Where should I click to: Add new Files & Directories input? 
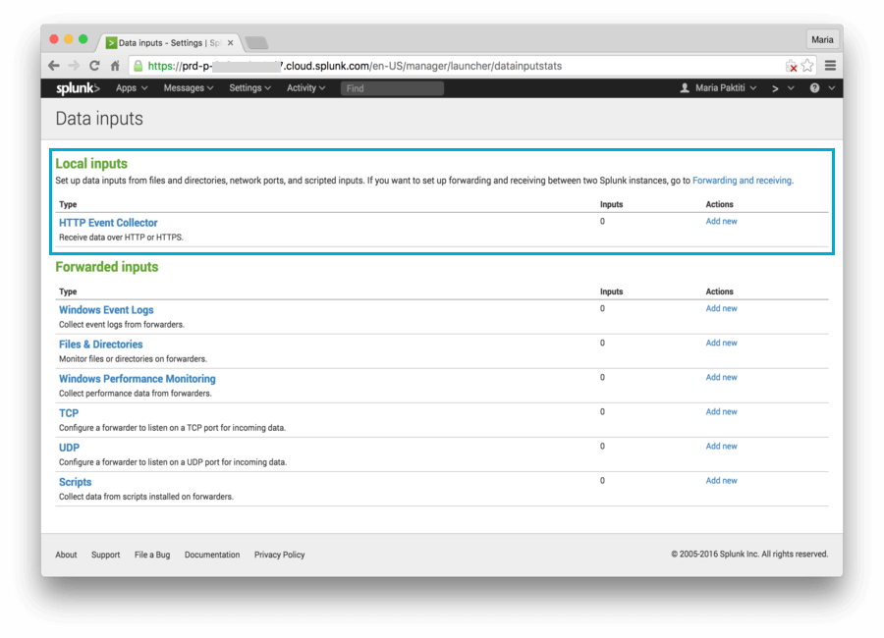721,344
